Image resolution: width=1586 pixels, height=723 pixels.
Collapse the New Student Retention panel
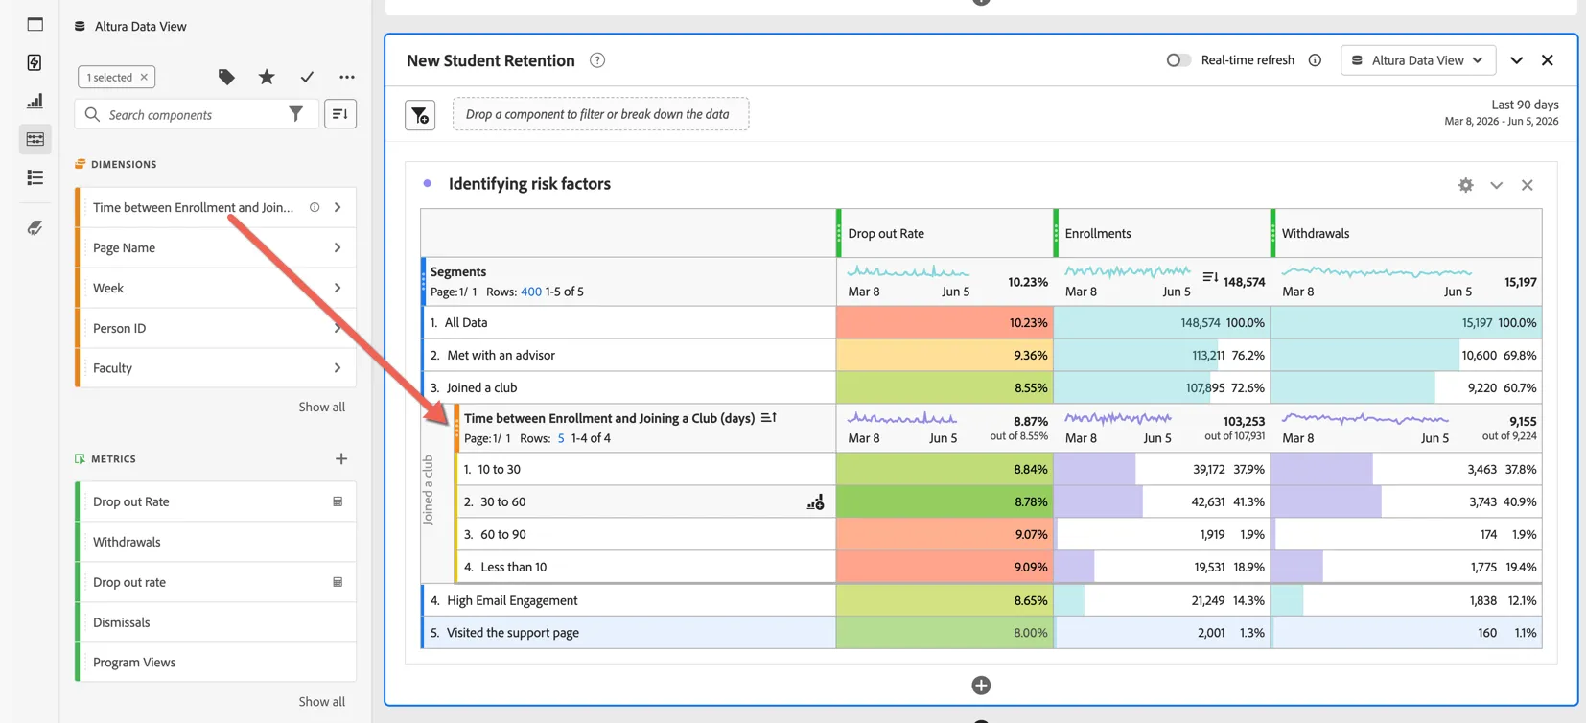point(1516,60)
